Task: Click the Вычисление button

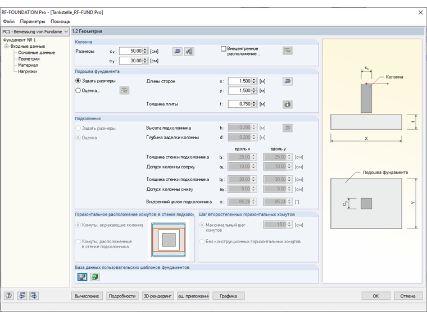Action: pos(87,296)
